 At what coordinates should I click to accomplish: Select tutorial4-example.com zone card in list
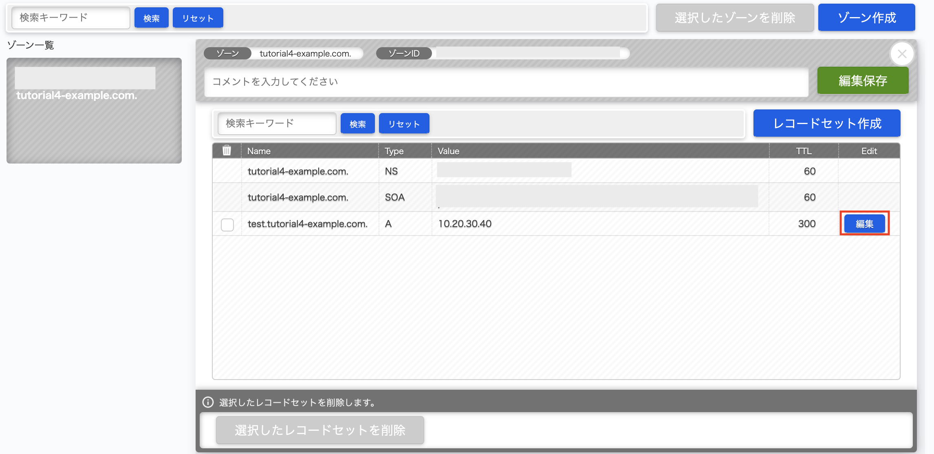94,110
